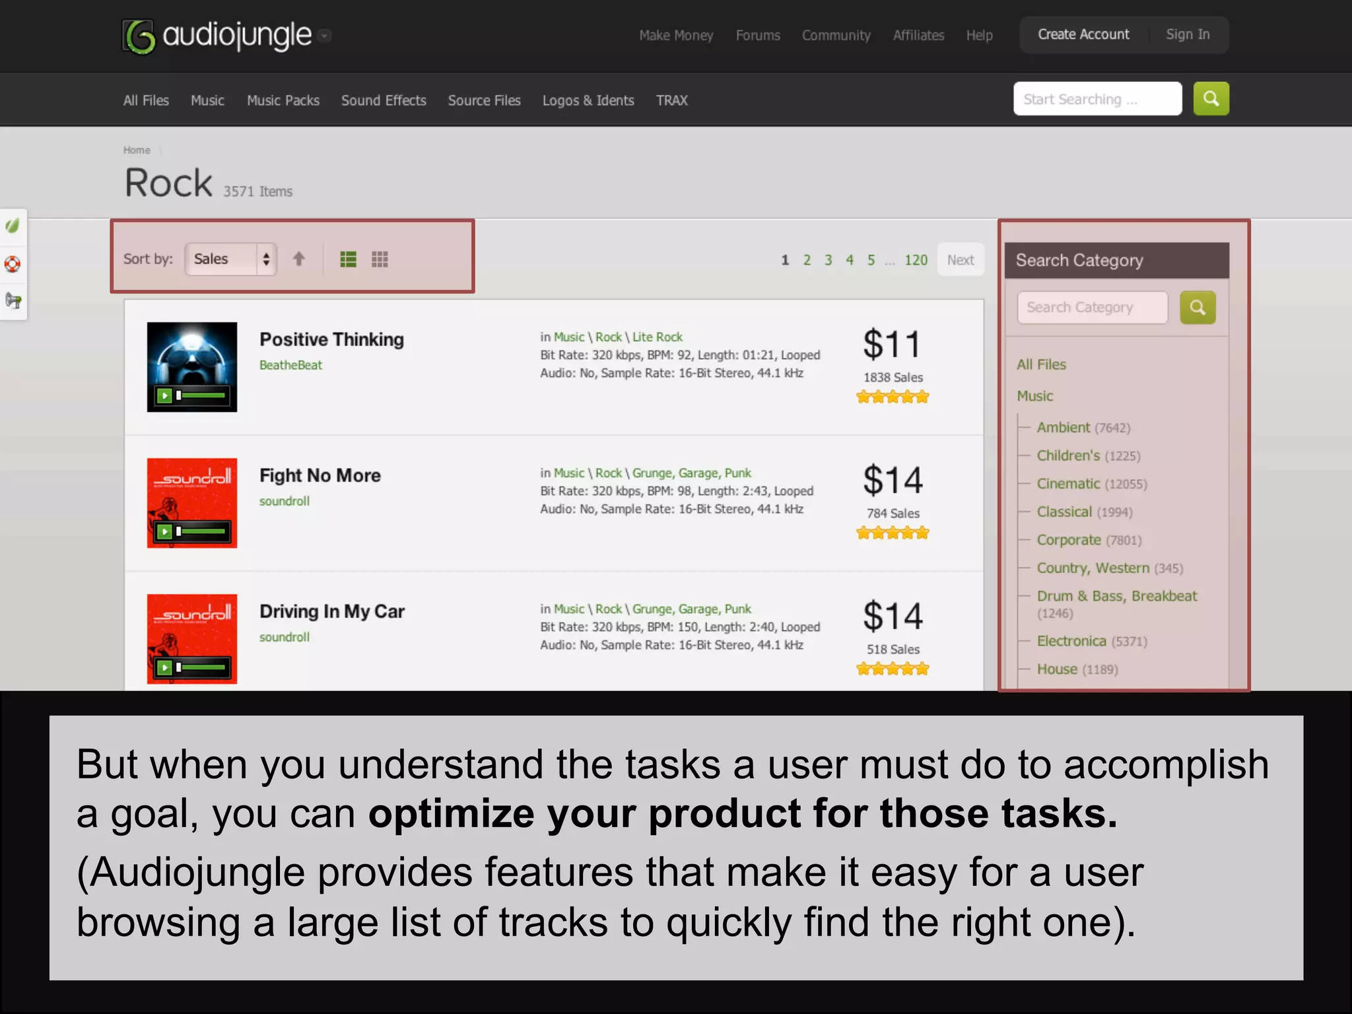Go to results page 5

[x=871, y=260]
